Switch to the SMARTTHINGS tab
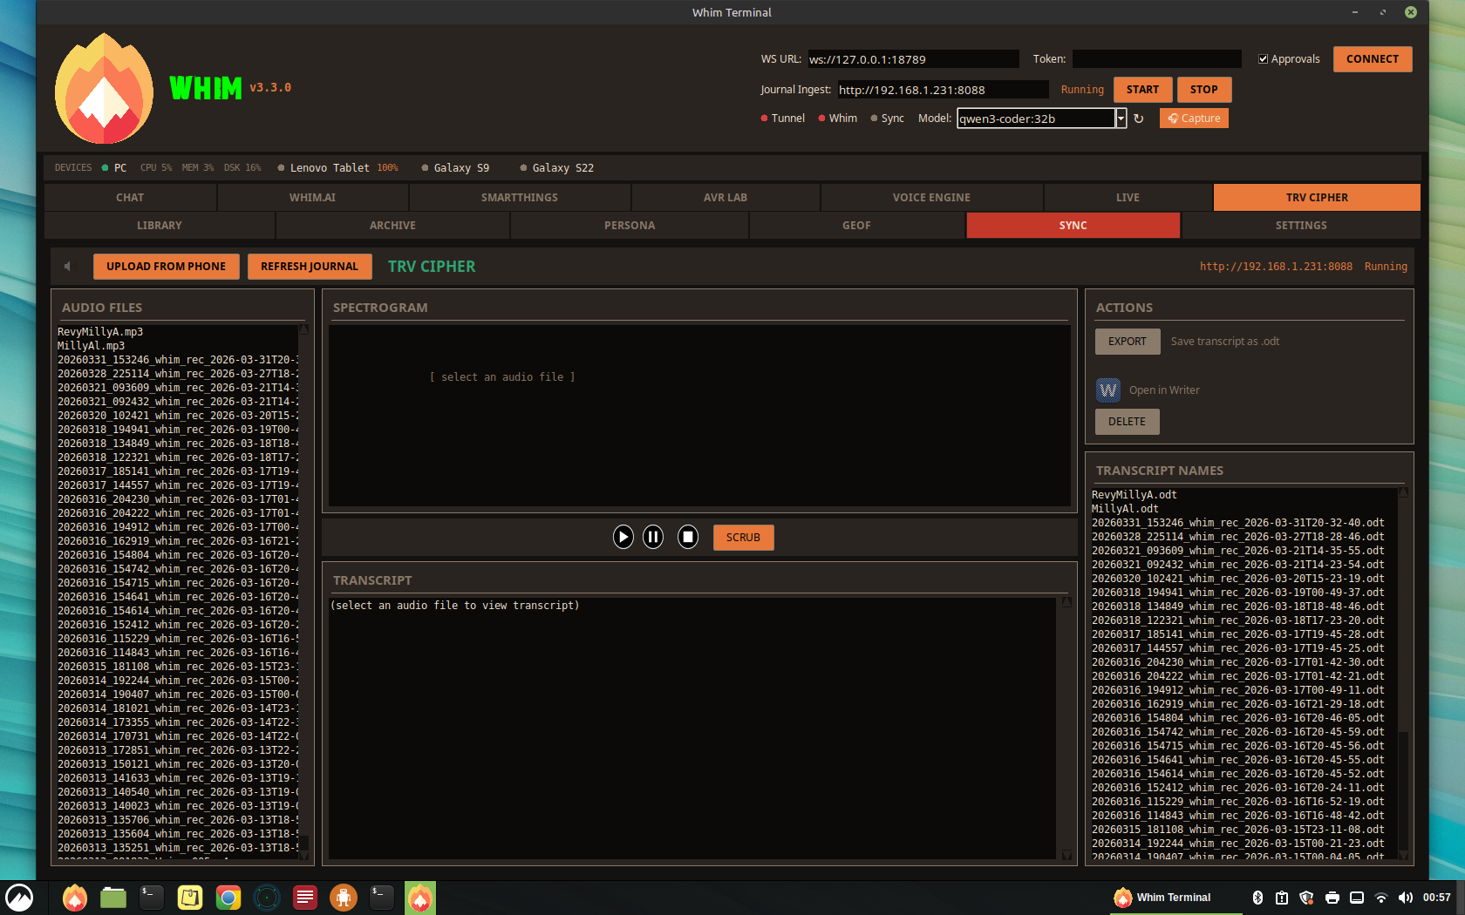The width and height of the screenshot is (1465, 915). 519,197
